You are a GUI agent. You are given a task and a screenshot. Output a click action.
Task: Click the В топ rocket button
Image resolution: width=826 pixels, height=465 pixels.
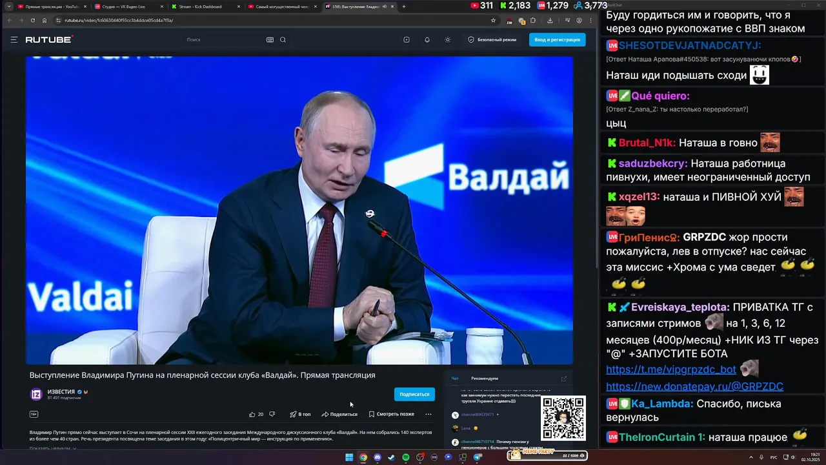(x=300, y=414)
